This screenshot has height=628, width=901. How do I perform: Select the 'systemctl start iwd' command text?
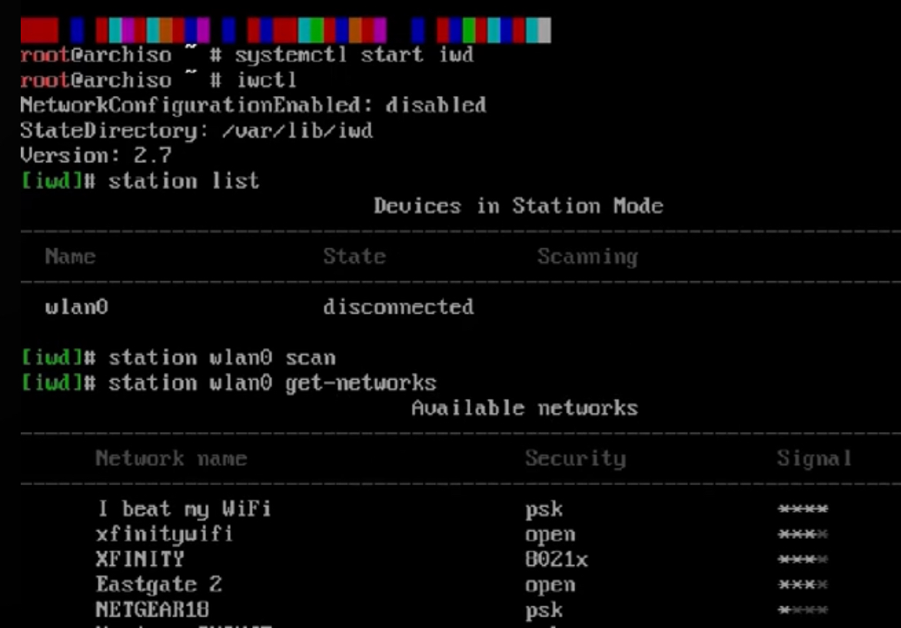click(x=354, y=55)
